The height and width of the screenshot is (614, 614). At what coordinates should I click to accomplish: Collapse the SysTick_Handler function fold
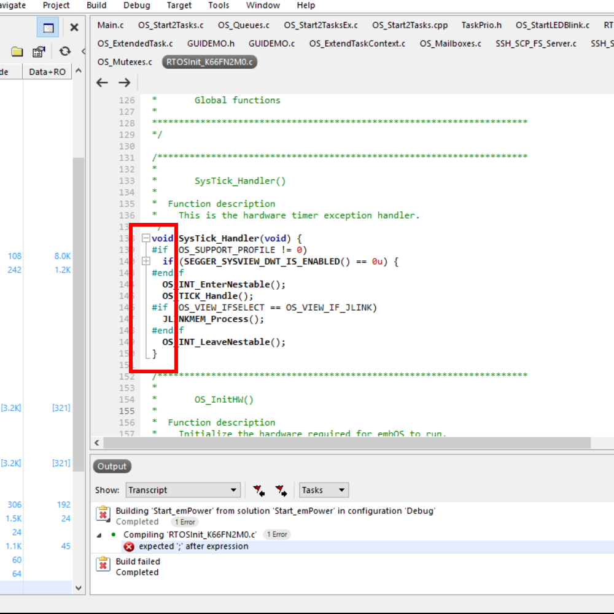pyautogui.click(x=146, y=238)
